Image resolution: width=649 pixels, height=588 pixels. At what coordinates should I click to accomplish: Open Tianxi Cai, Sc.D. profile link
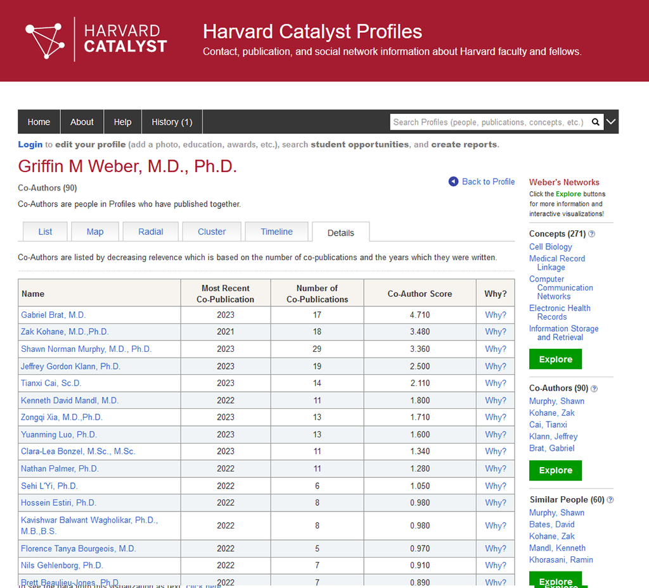coord(51,383)
